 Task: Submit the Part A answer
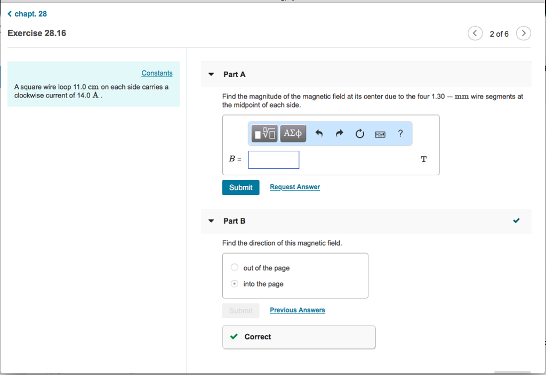pos(240,187)
